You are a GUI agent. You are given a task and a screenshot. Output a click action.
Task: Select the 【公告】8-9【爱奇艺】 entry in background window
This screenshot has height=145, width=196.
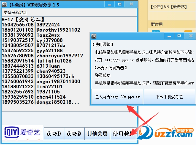click(x=169, y=7)
